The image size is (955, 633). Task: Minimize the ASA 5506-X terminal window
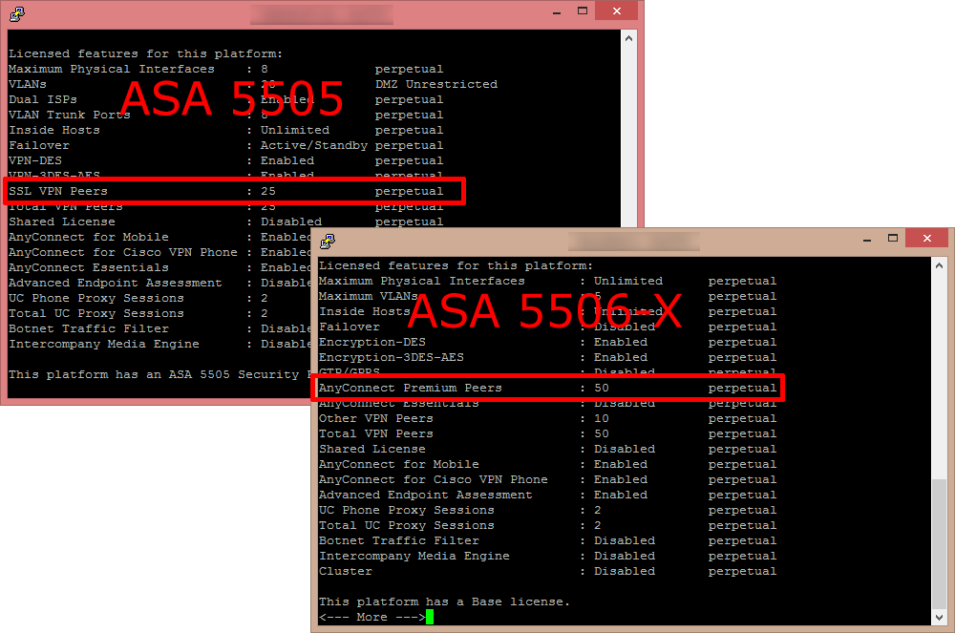pos(867,240)
